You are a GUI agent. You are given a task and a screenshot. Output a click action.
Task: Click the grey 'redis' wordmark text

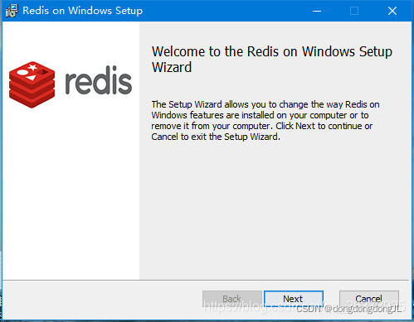[x=99, y=80]
